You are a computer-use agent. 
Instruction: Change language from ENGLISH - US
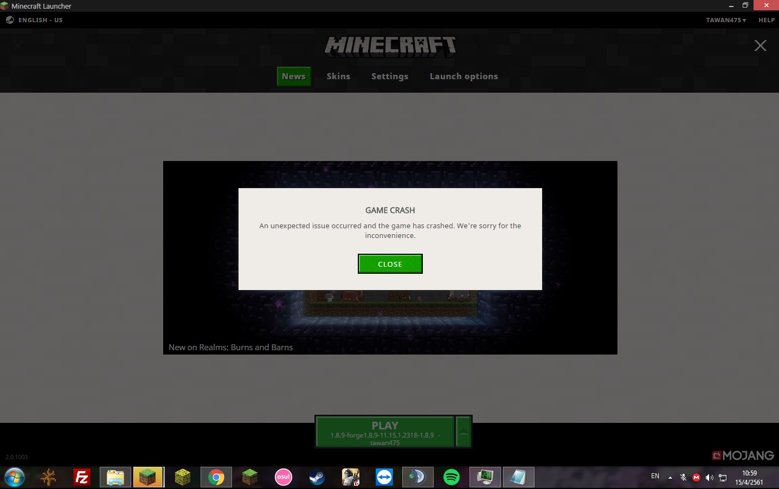coord(40,20)
